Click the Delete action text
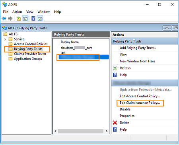179x145 pixels. 125,123
